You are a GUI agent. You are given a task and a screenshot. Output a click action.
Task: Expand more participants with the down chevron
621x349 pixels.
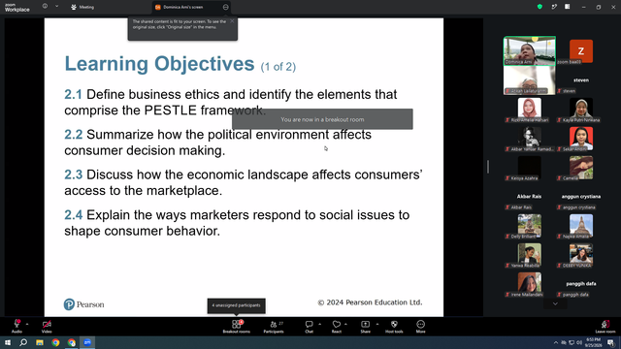555,303
